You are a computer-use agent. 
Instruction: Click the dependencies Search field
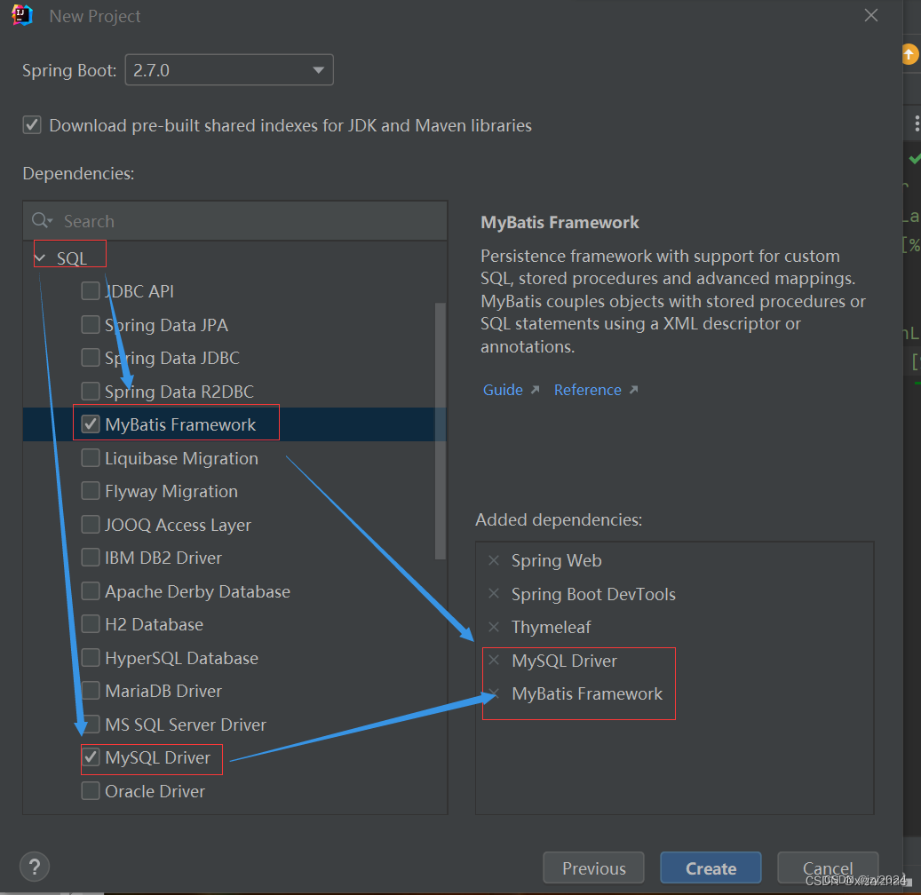(235, 221)
